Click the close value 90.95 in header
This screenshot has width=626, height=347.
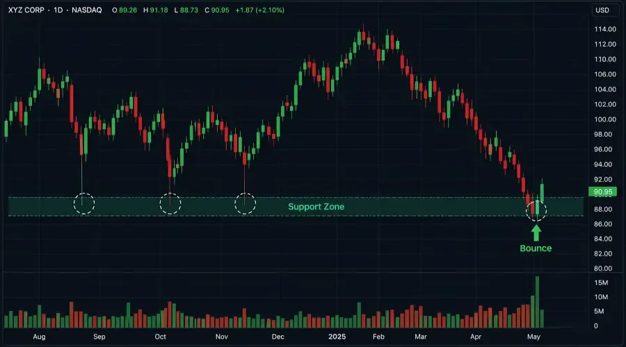pyautogui.click(x=220, y=10)
